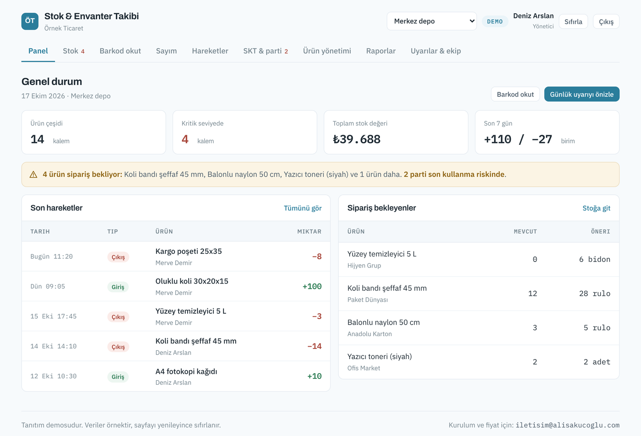The height and width of the screenshot is (436, 641).
Task: Click the Son 7 gün summary card
Action: point(547,132)
